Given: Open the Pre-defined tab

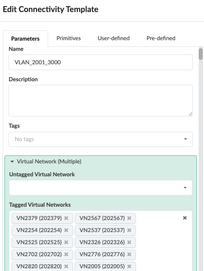Looking at the screenshot, I should pos(161,38).
